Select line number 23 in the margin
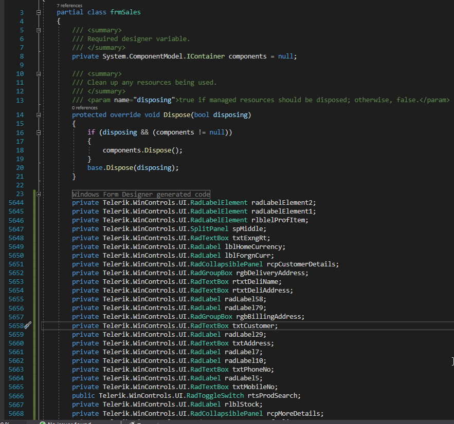Image resolution: width=454 pixels, height=424 pixels. tap(20, 194)
